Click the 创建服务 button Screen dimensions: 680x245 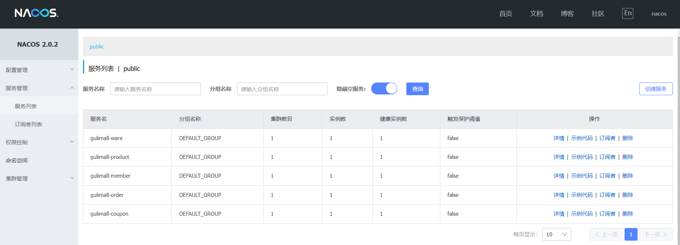655,89
